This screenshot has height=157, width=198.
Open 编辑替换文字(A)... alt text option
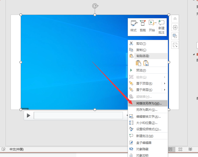(x=148, y=117)
